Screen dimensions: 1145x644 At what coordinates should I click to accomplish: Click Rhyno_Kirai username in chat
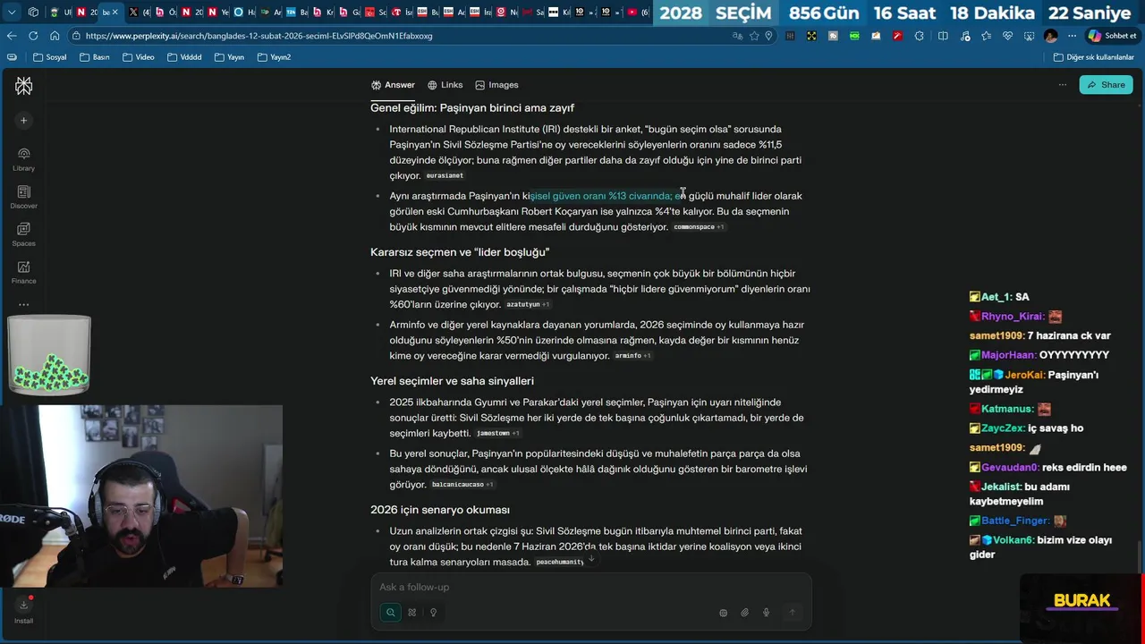[1012, 317]
